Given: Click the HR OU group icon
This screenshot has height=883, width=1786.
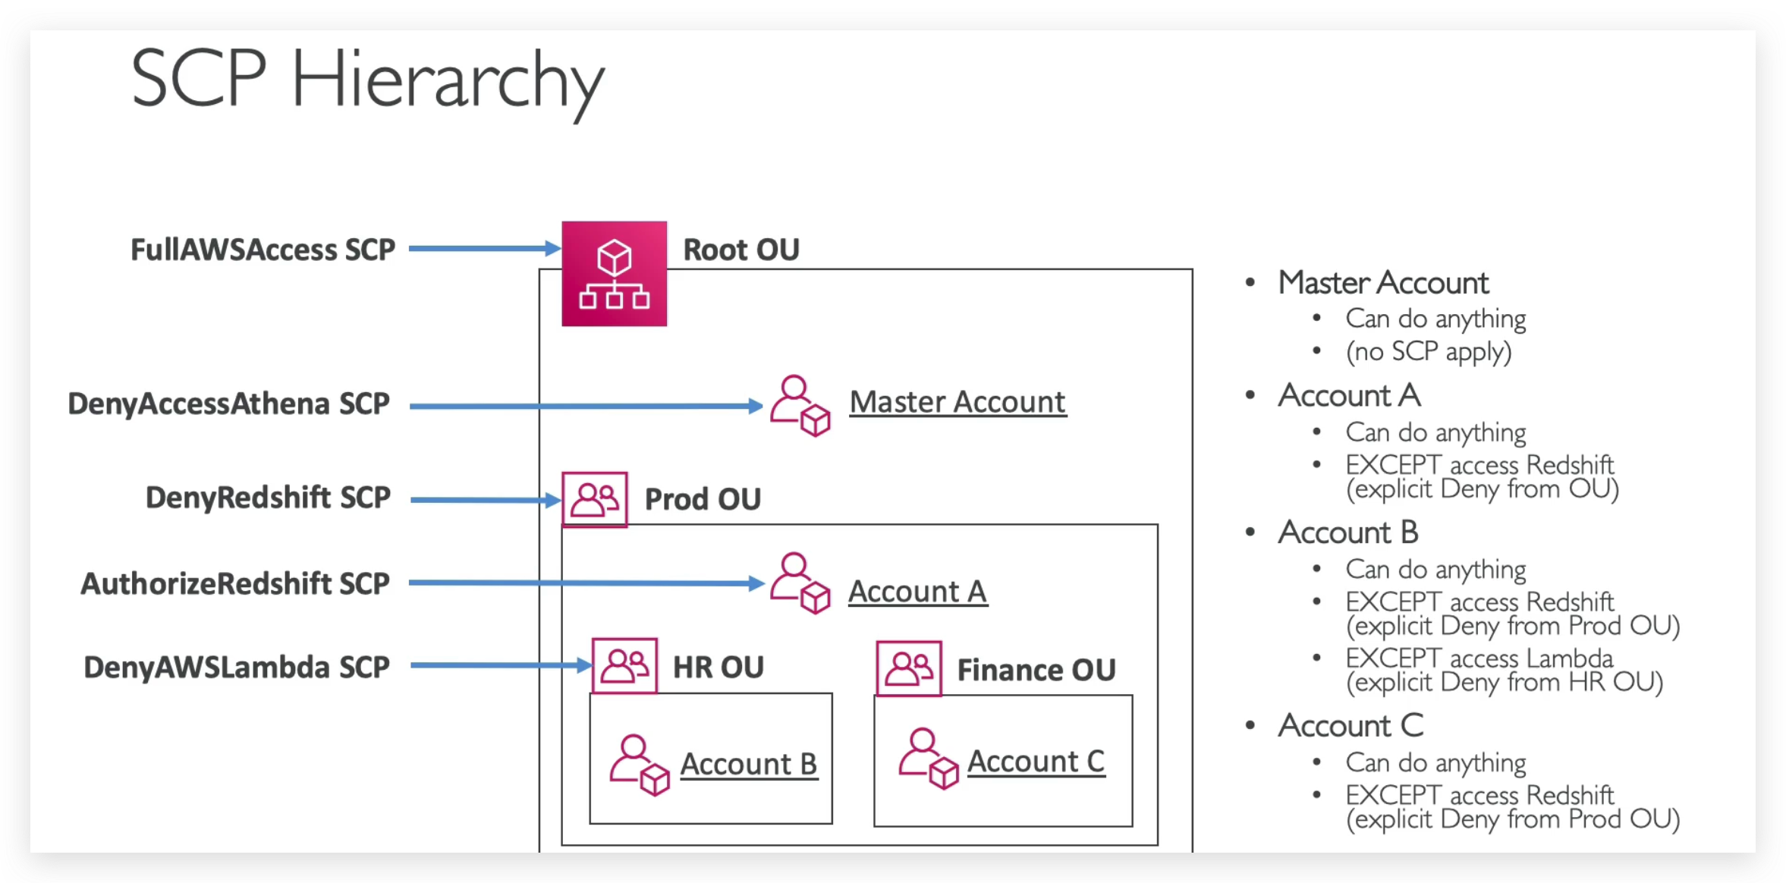Looking at the screenshot, I should click(x=624, y=666).
